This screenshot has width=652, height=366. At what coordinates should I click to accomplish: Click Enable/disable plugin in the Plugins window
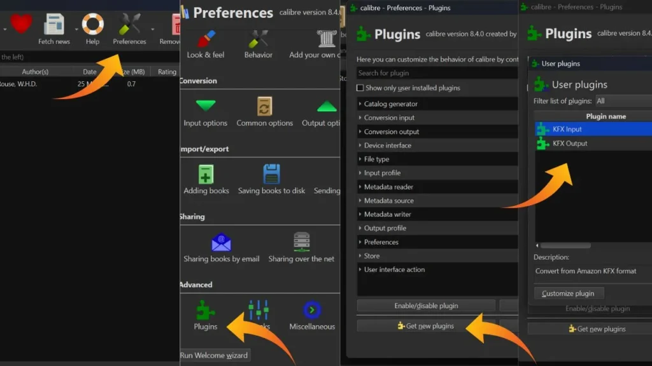tap(426, 306)
